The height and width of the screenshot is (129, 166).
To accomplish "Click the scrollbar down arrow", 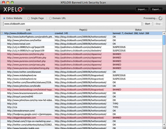I will point(164,125).
